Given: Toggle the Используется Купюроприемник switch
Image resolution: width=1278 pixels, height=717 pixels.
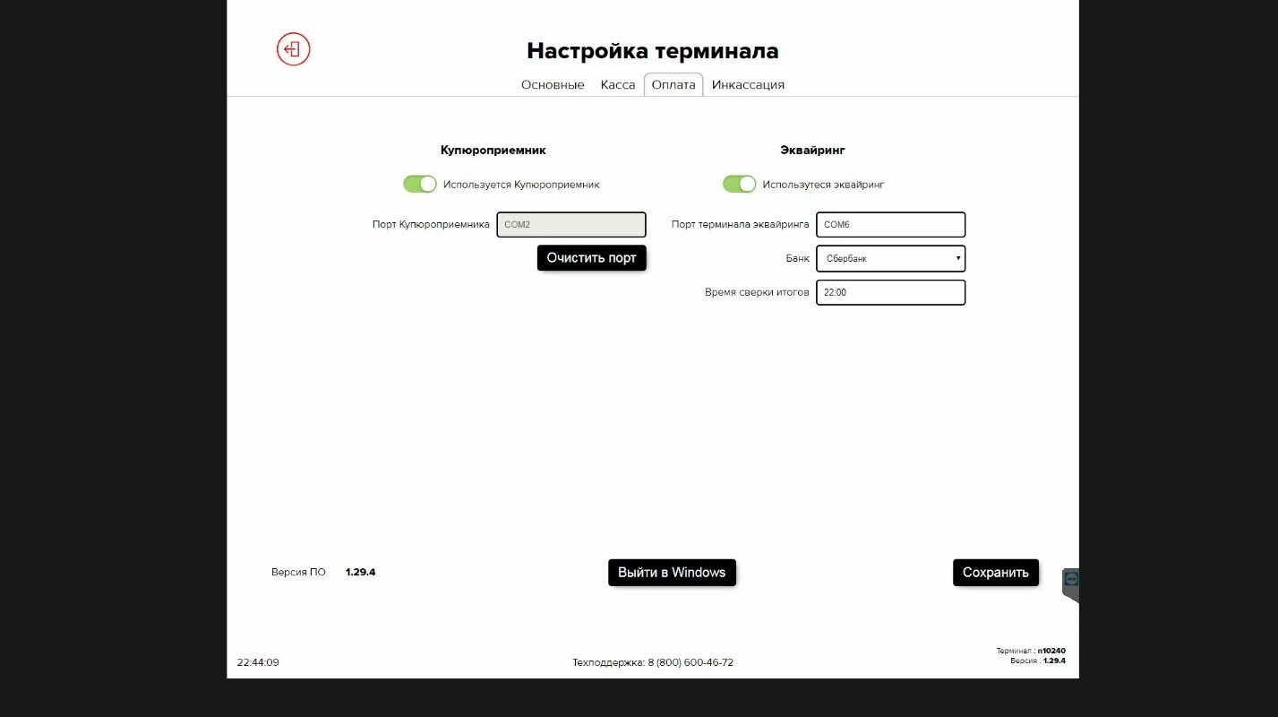Looking at the screenshot, I should point(419,184).
